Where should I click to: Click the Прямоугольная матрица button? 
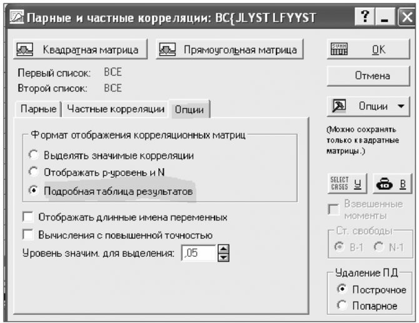tap(230, 49)
